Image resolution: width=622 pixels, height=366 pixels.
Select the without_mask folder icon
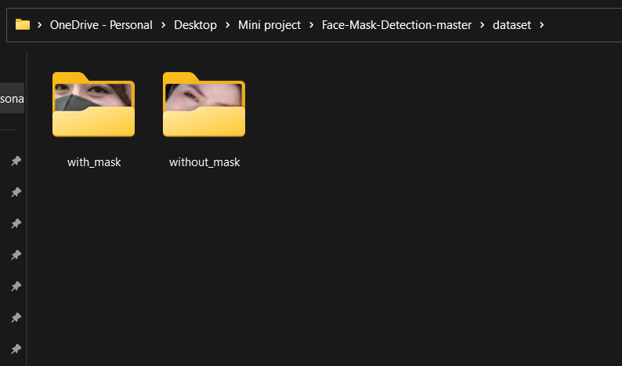(x=204, y=105)
